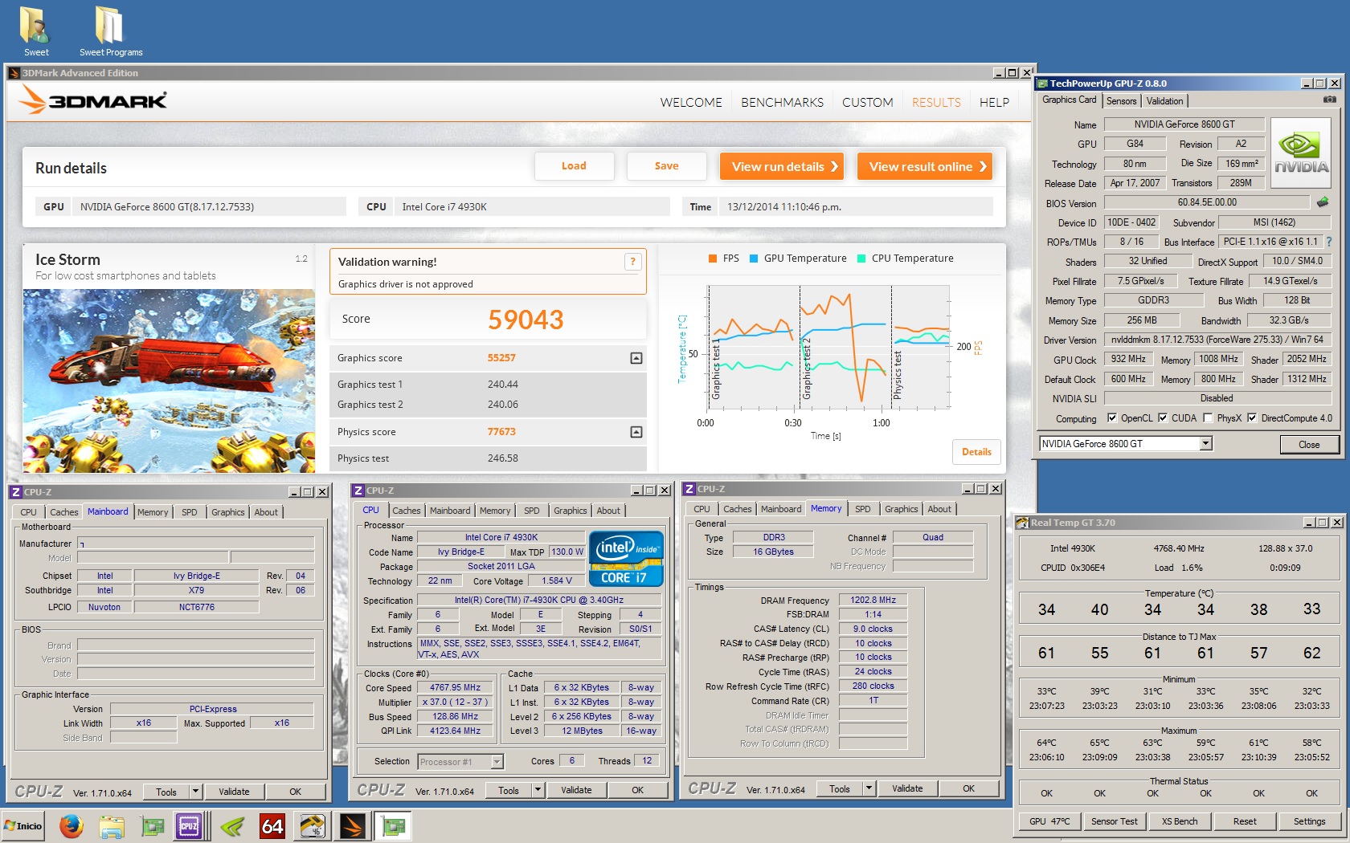Enable the PhysX checkbox in GPU-Z
Image resolution: width=1350 pixels, height=843 pixels.
1208,417
